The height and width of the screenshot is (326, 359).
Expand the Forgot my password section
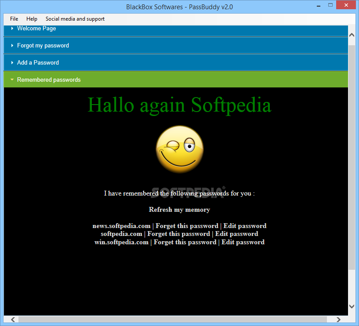(176, 45)
